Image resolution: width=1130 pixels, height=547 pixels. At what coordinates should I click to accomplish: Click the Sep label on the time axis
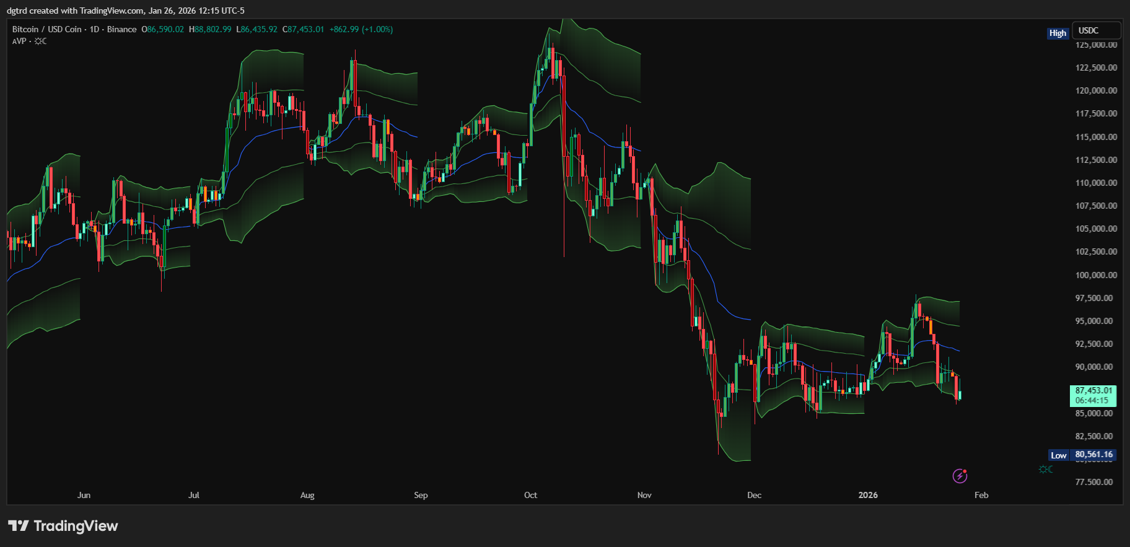click(x=421, y=495)
